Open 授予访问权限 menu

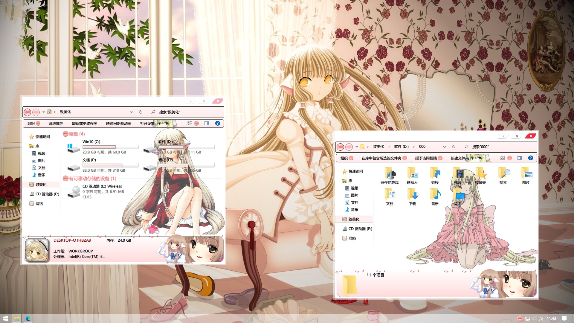click(428, 158)
